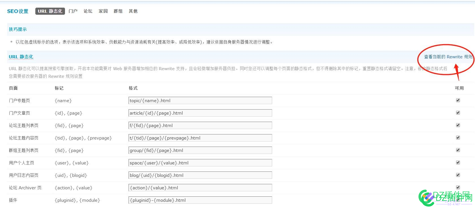Click the {pluginid}, {module} marker text
475x208 pixels.
(77, 200)
